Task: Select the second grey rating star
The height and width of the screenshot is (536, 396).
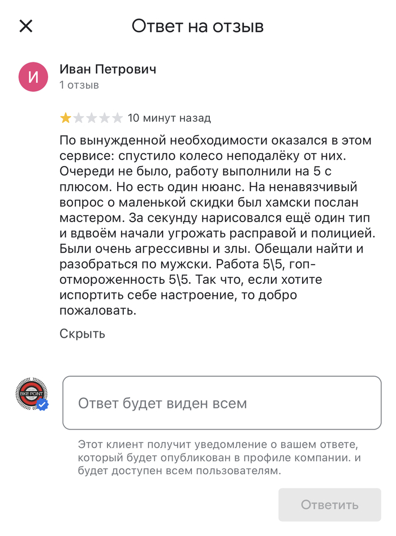Action: click(x=79, y=118)
